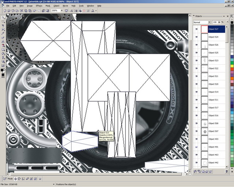Select the Fill bucket tool
This screenshot has width=234, height=187.
point(3,53)
